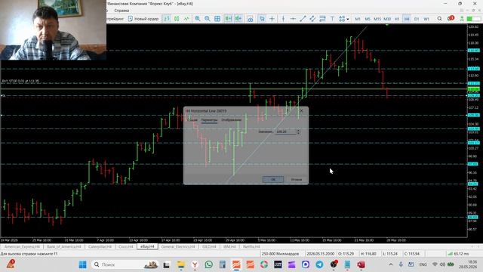
Task: Switch timeframe to M15
Action: [x=377, y=19]
